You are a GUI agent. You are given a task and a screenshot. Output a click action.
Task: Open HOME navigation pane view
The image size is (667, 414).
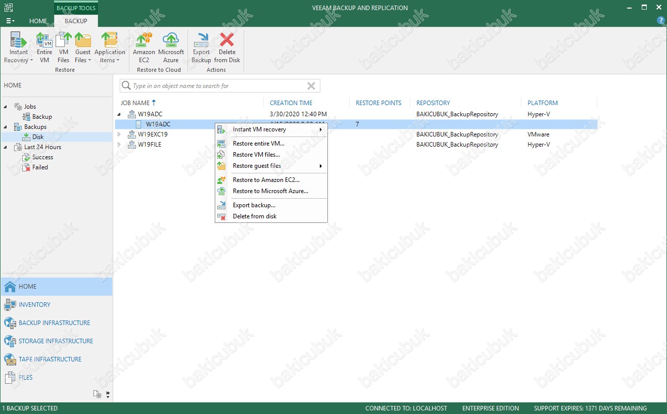pyautogui.click(x=56, y=287)
